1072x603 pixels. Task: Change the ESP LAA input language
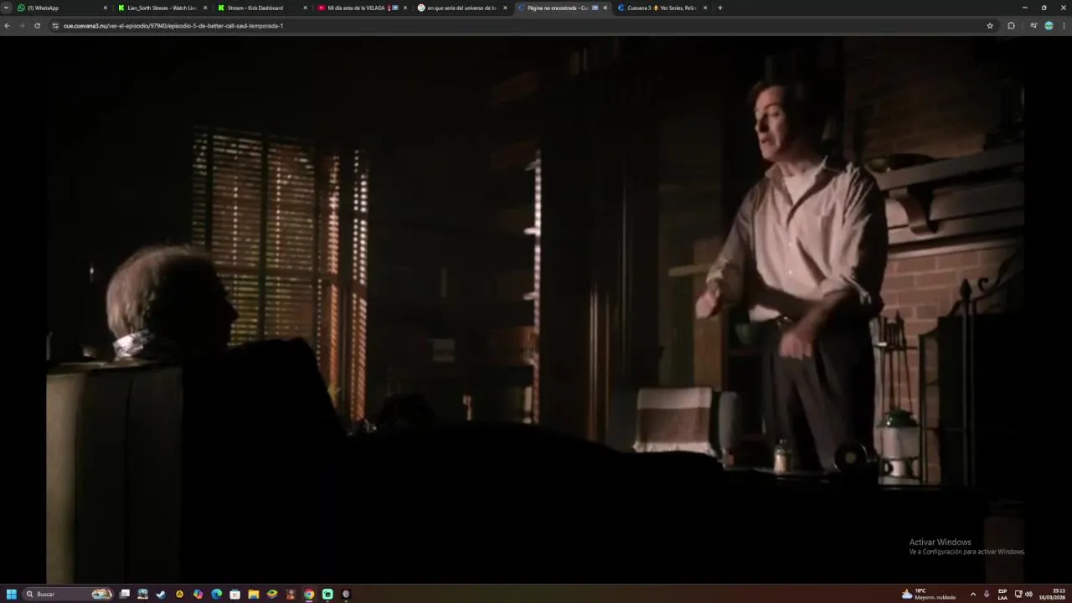1002,594
